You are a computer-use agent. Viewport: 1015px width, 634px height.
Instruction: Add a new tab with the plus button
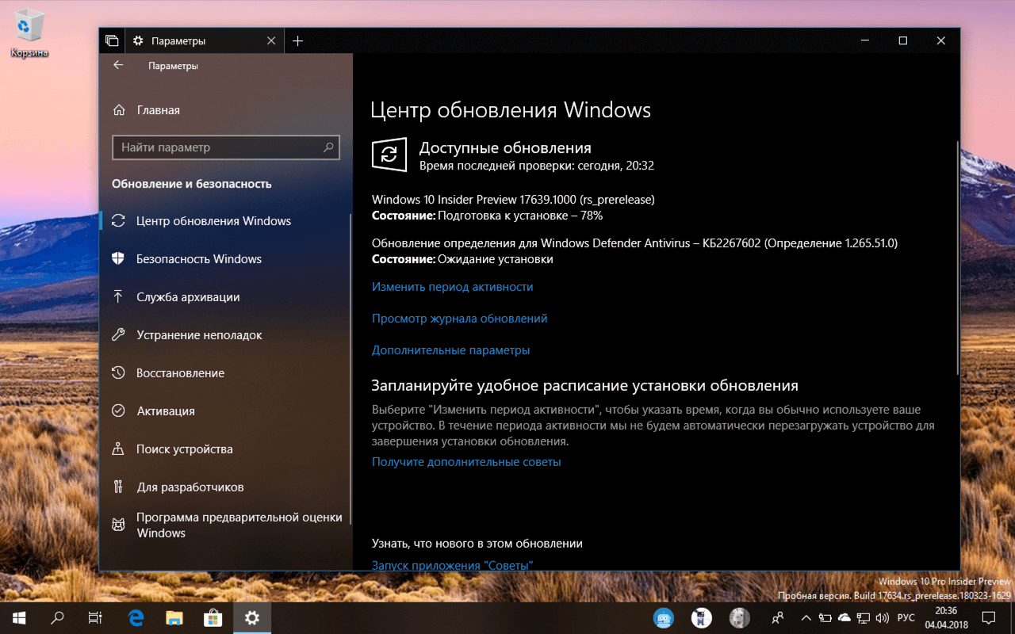[297, 41]
